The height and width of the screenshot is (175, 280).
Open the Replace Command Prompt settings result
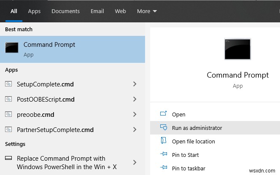[67, 162]
